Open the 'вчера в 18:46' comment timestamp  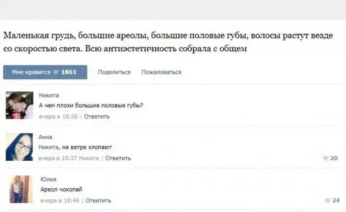(x=61, y=201)
